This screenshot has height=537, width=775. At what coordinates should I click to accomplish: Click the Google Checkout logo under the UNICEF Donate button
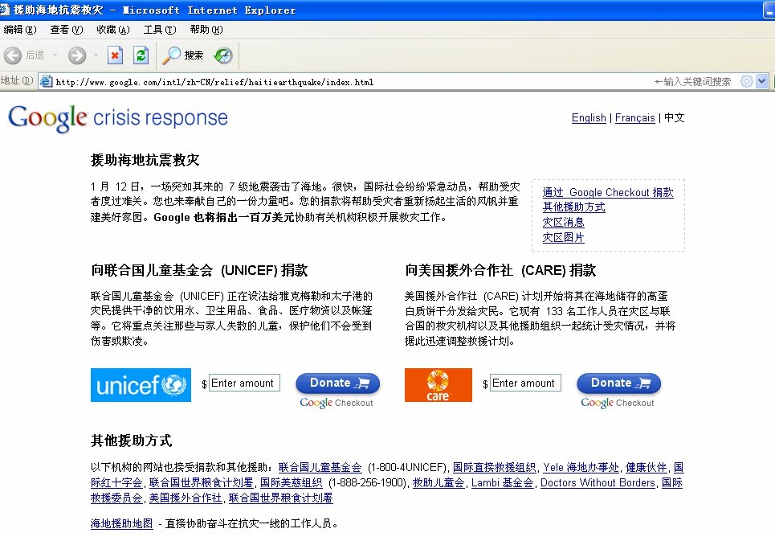click(337, 403)
